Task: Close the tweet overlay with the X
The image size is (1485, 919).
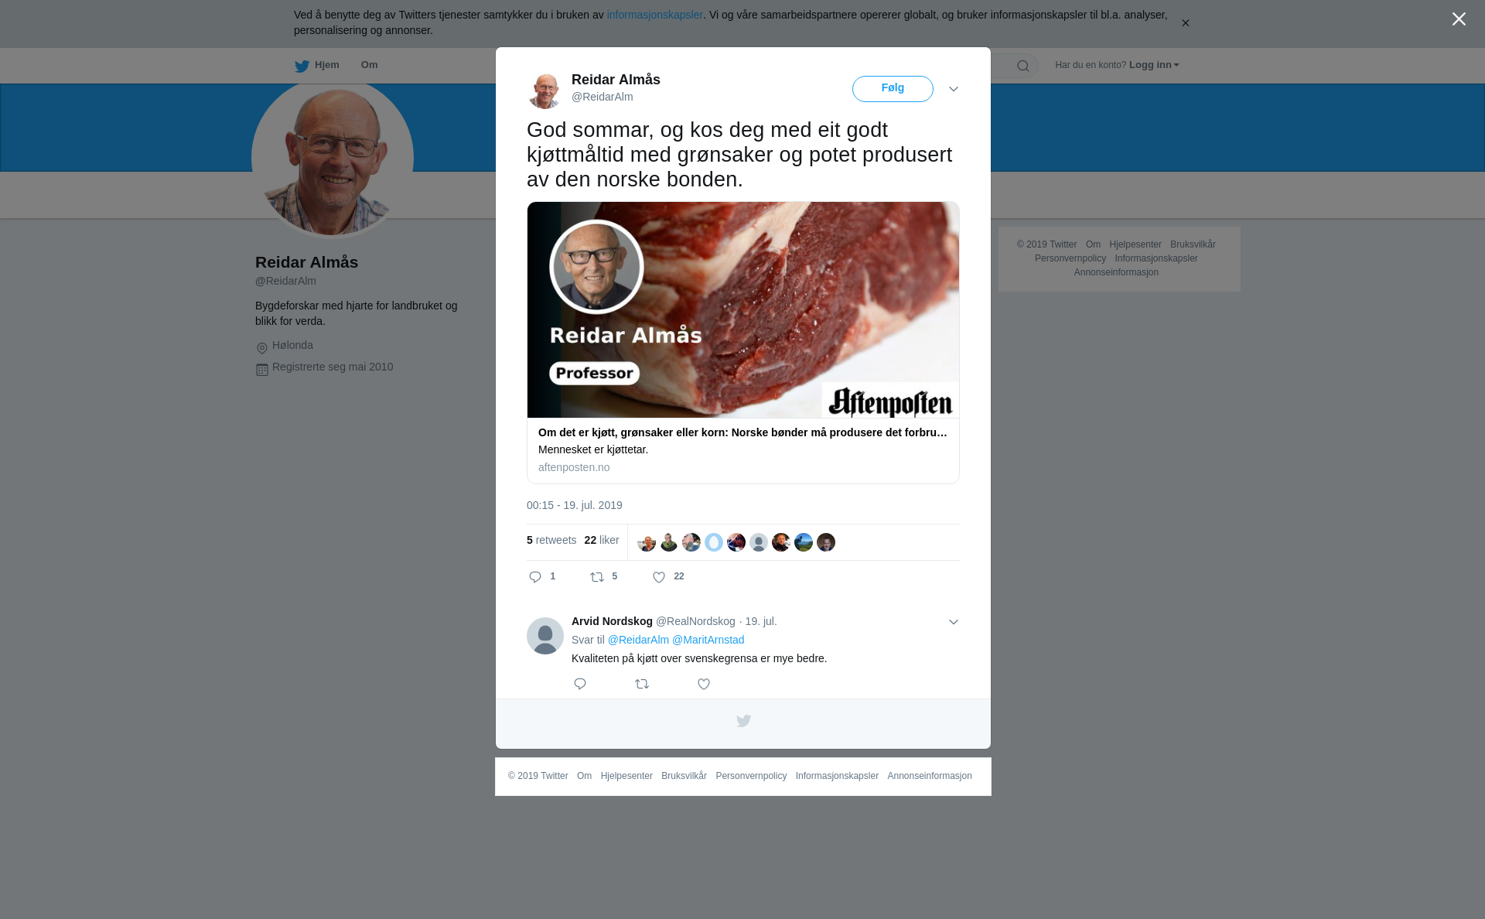Action: click(1459, 19)
